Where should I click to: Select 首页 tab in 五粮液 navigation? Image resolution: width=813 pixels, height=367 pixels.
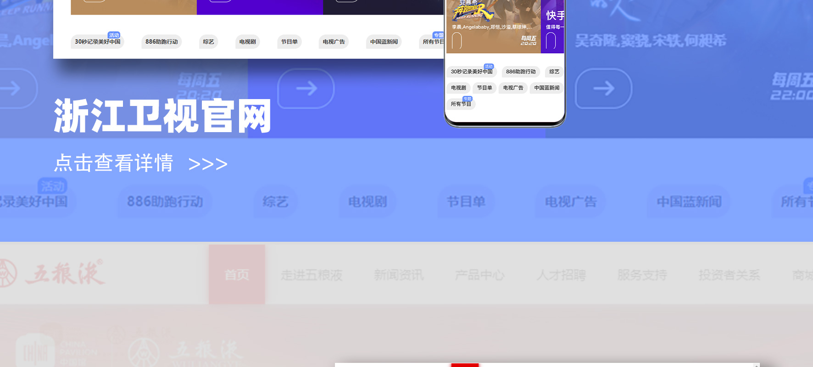(x=237, y=274)
